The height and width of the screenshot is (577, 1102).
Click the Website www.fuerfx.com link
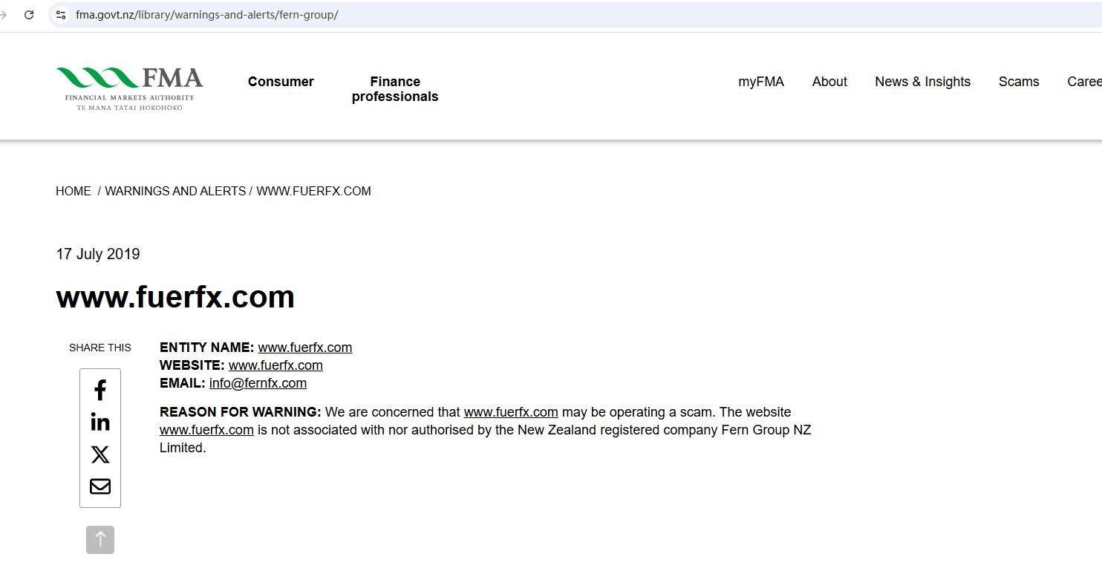[x=275, y=365]
